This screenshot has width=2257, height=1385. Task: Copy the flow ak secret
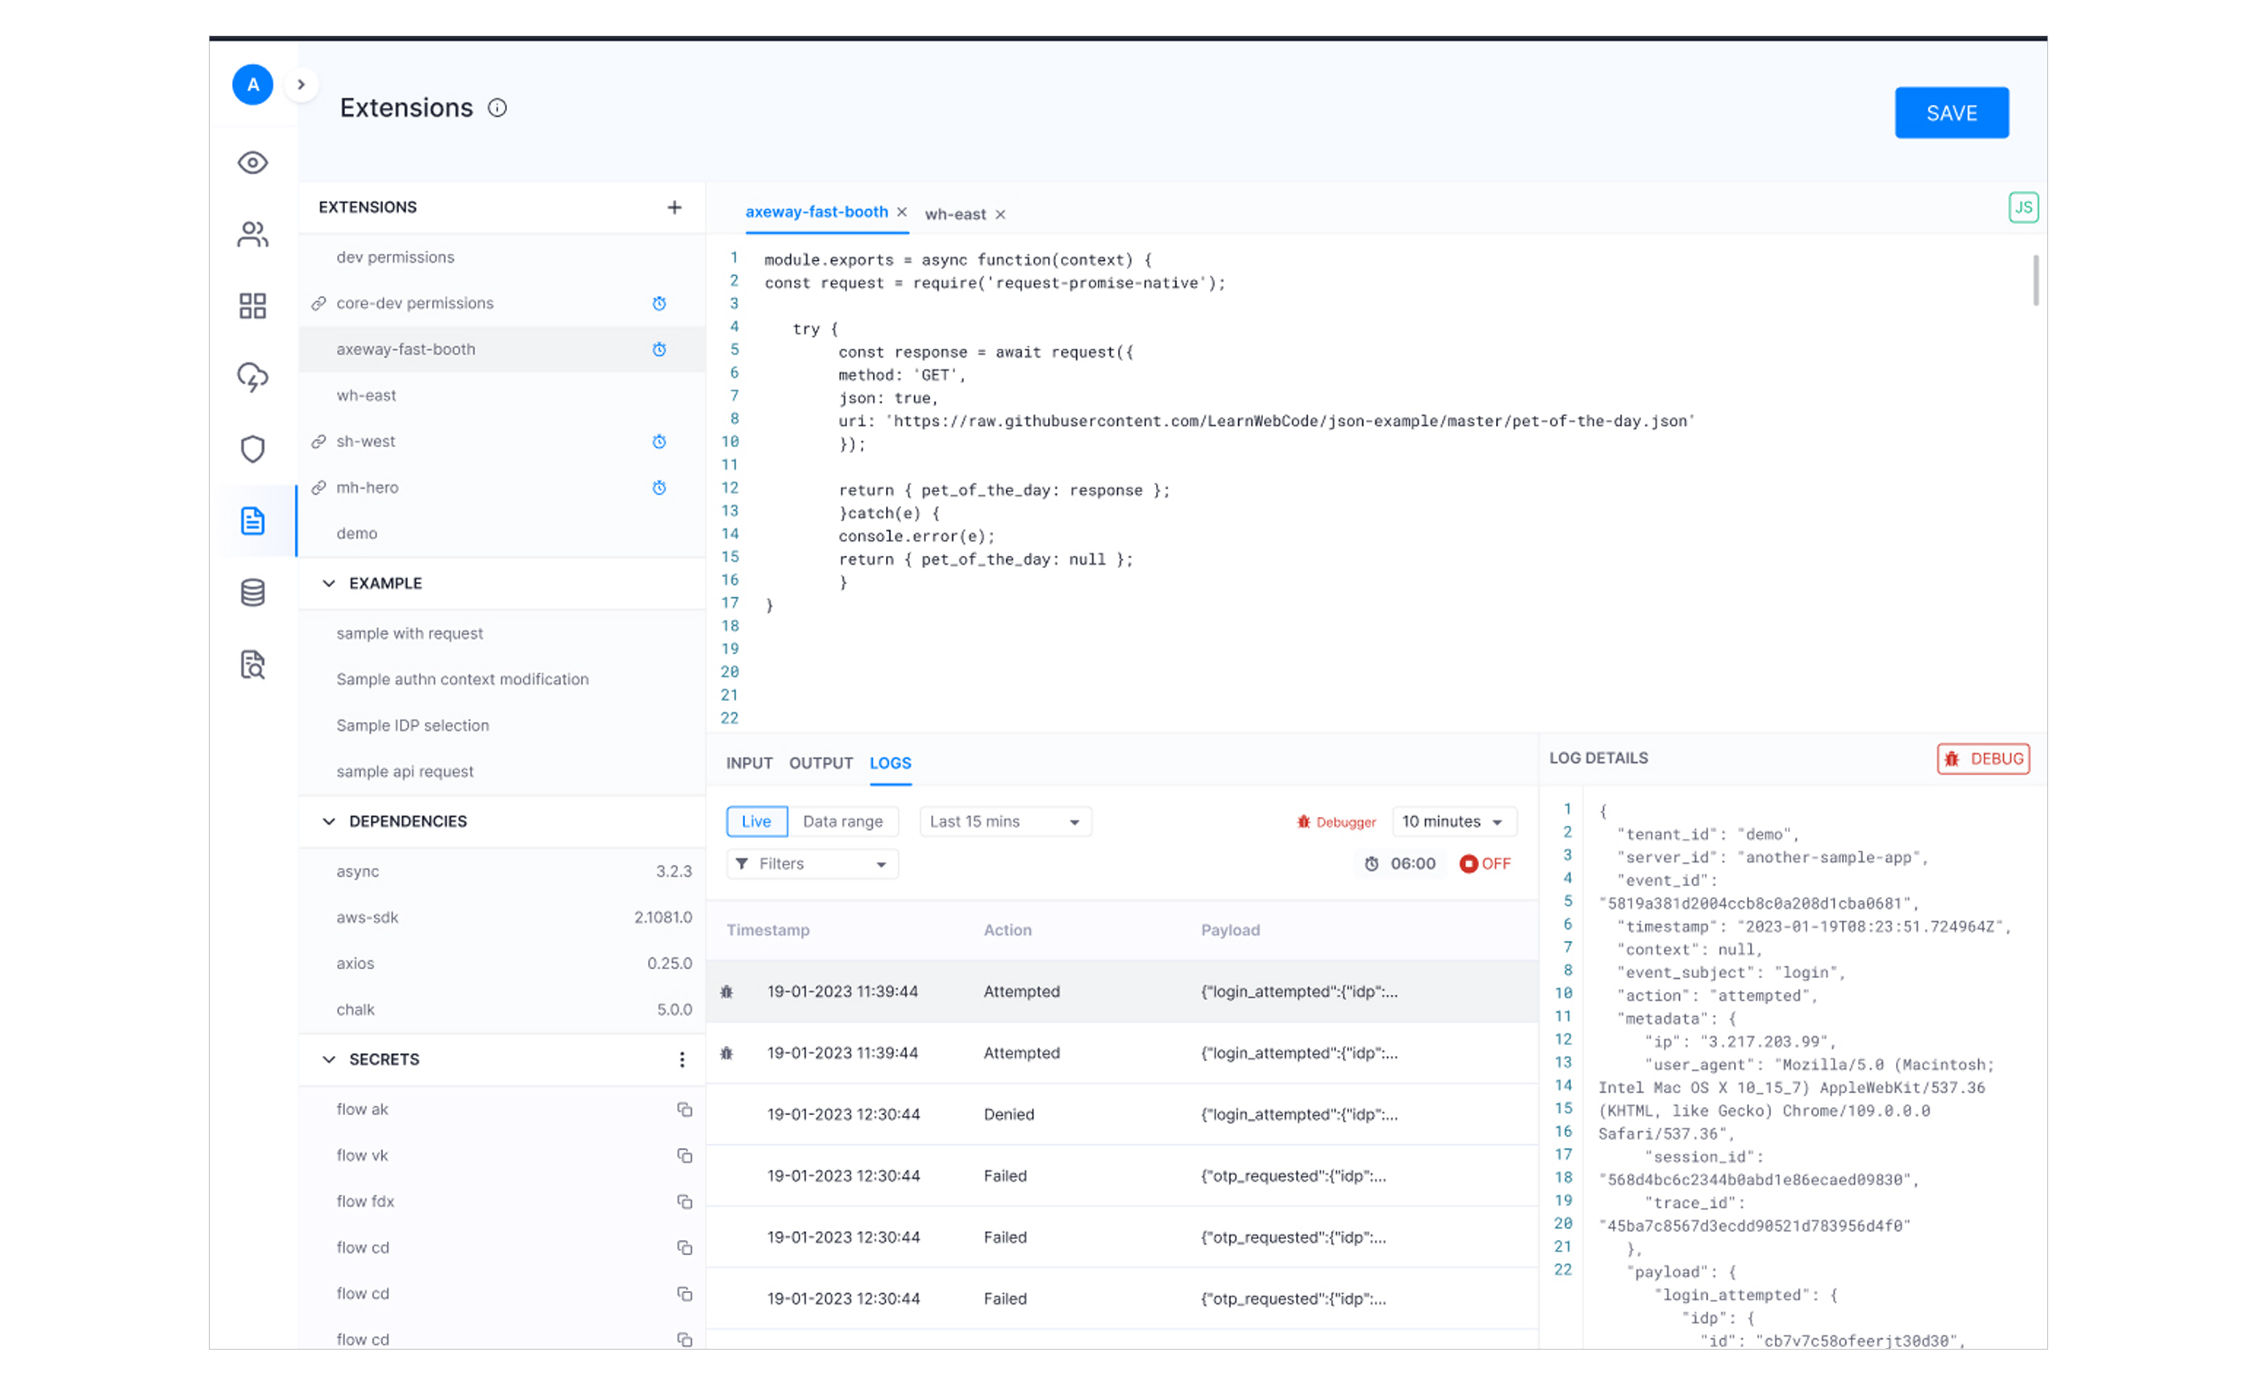tap(684, 1109)
